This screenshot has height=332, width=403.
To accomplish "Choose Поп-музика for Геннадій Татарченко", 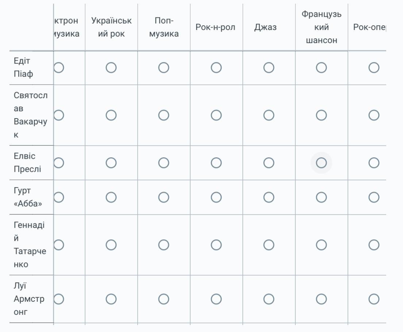I will [164, 245].
